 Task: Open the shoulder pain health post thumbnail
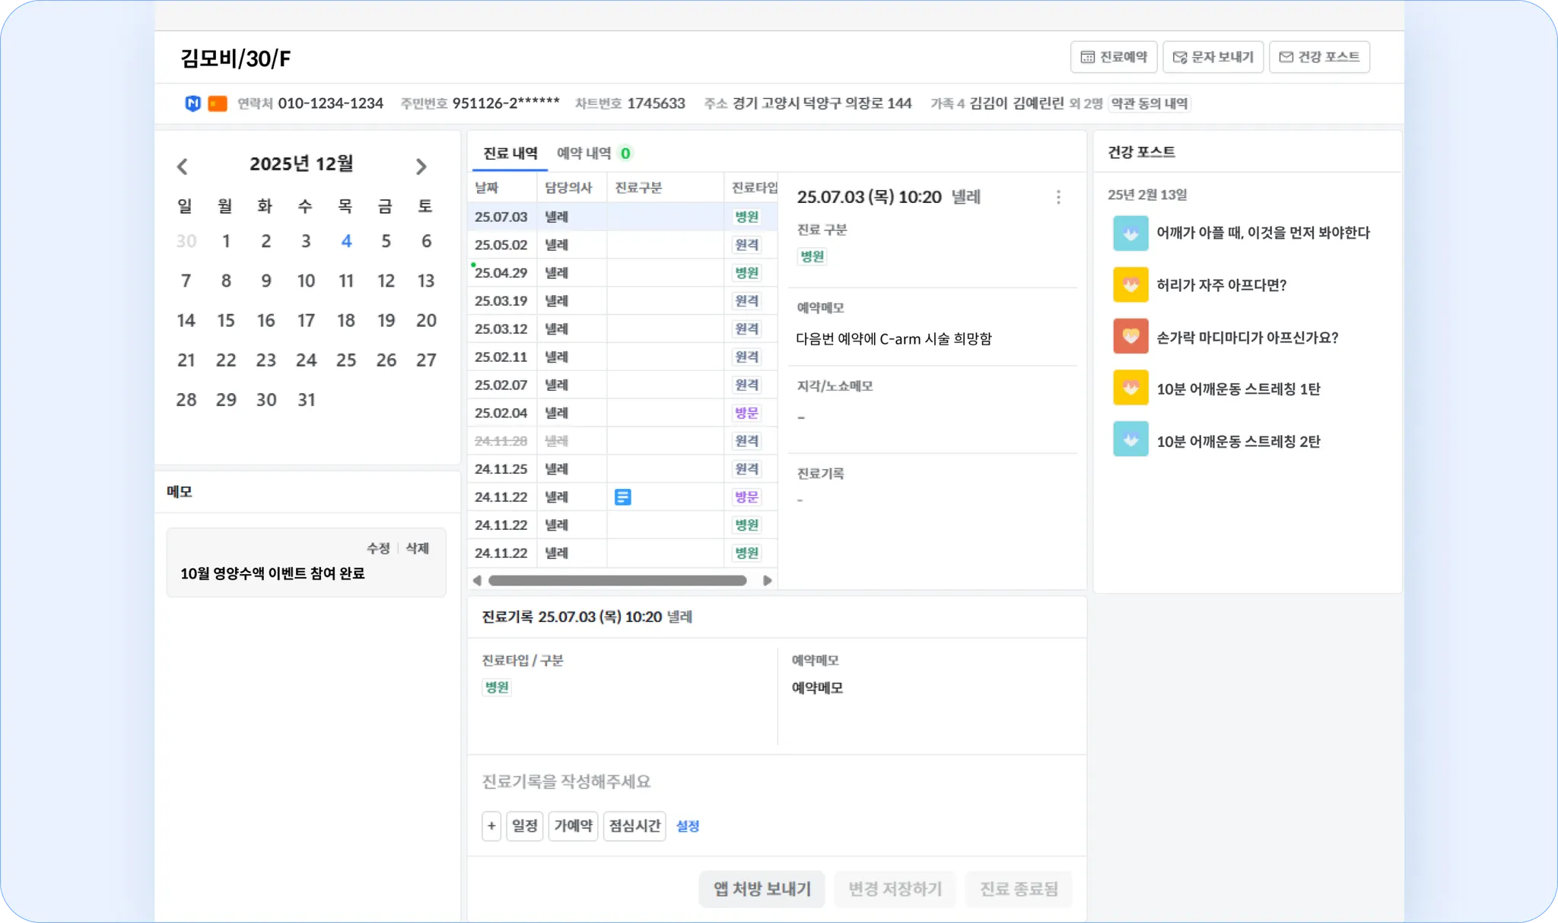coord(1130,233)
